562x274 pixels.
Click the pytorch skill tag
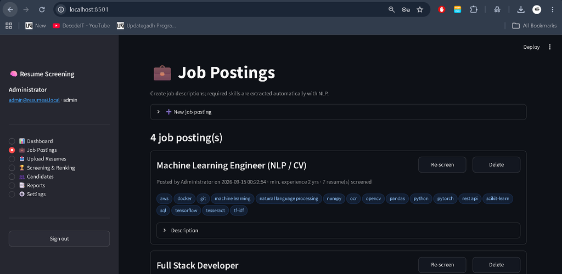(x=445, y=198)
